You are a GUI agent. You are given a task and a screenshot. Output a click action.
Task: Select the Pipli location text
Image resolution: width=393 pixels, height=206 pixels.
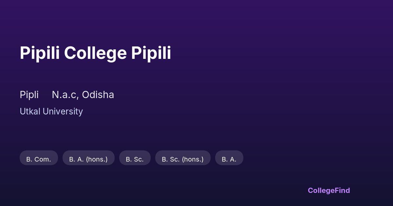[29, 95]
